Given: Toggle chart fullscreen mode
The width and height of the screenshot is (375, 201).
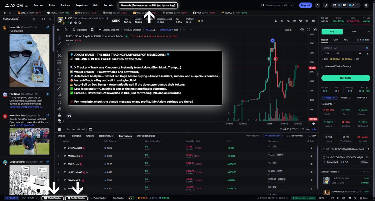Looking at the screenshot, I should (x=308, y=30).
